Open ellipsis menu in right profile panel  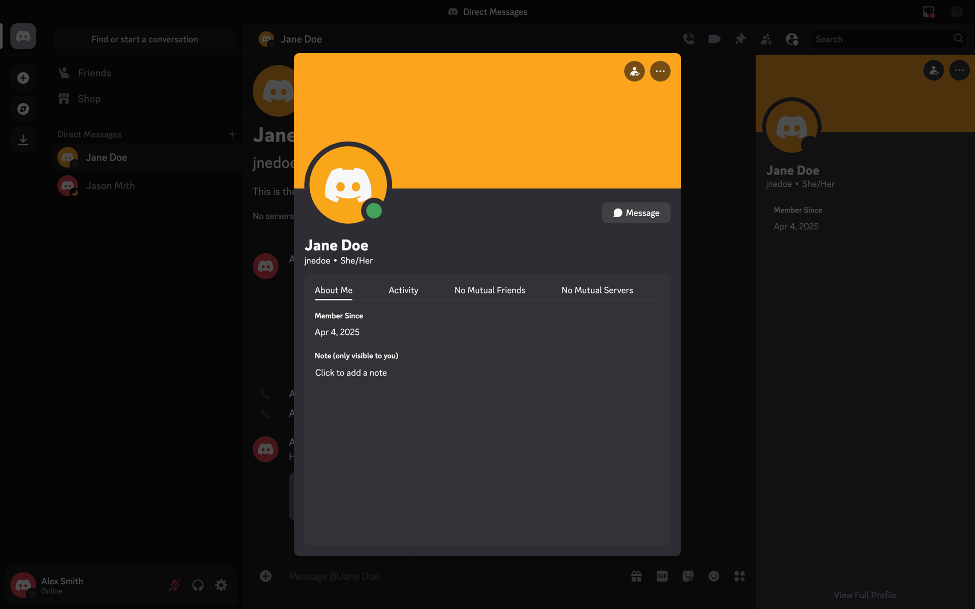pyautogui.click(x=959, y=71)
